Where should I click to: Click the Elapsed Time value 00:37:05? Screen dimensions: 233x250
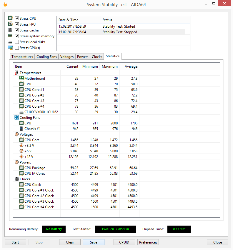click(179, 229)
